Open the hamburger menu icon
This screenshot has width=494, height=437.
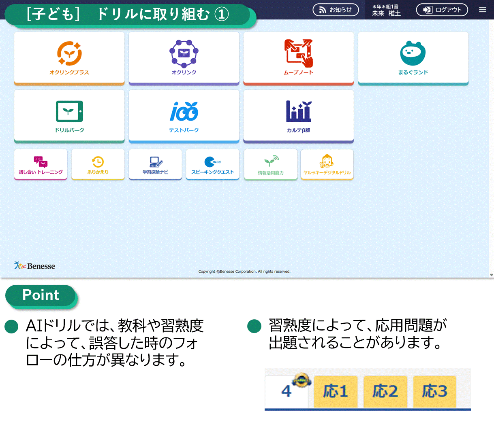click(x=483, y=10)
